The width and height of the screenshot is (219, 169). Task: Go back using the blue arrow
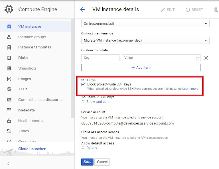point(82,9)
